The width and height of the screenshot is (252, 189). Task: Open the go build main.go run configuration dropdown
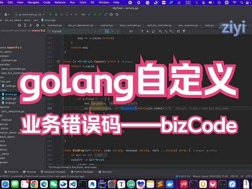[30, 14]
